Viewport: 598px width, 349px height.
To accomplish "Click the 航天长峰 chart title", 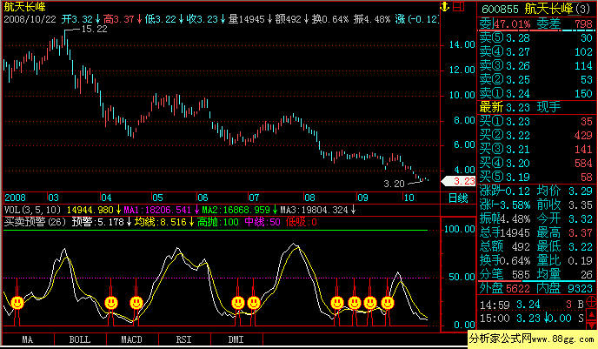I will (25, 6).
